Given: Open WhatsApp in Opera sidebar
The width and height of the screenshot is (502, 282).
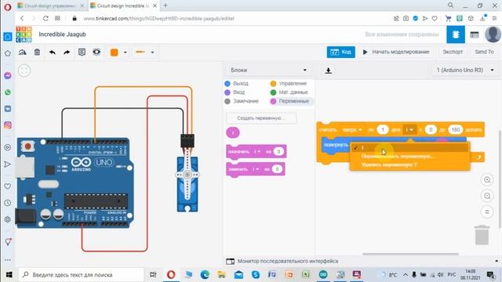Looking at the screenshot, I should [8, 92].
